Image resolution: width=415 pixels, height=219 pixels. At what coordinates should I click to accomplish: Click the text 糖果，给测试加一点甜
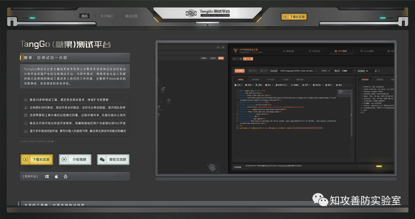tap(45, 58)
